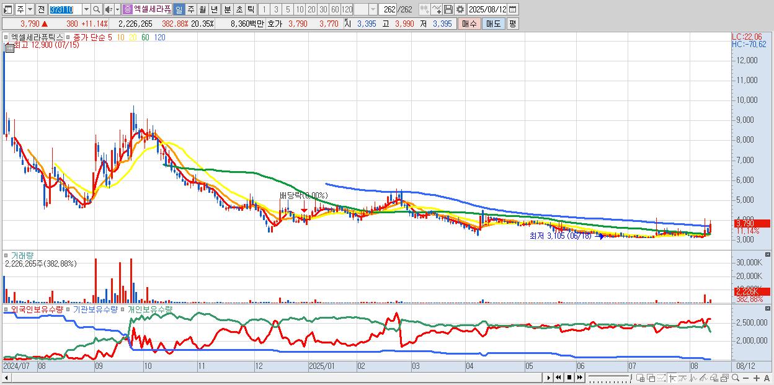Click the magnifier stock search icon

click(x=96, y=9)
